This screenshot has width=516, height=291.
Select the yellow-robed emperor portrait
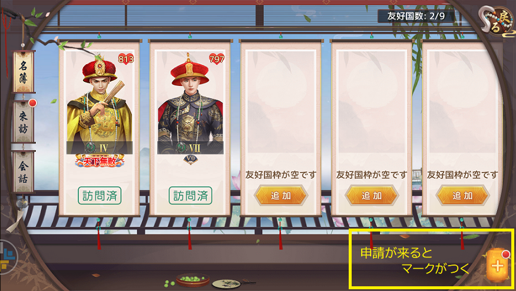pyautogui.click(x=100, y=102)
